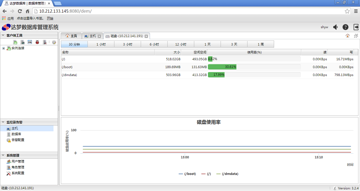Expand the 实例连接 tree node
Image resolution: width=360 pixels, height=191 pixels.
point(3,48)
